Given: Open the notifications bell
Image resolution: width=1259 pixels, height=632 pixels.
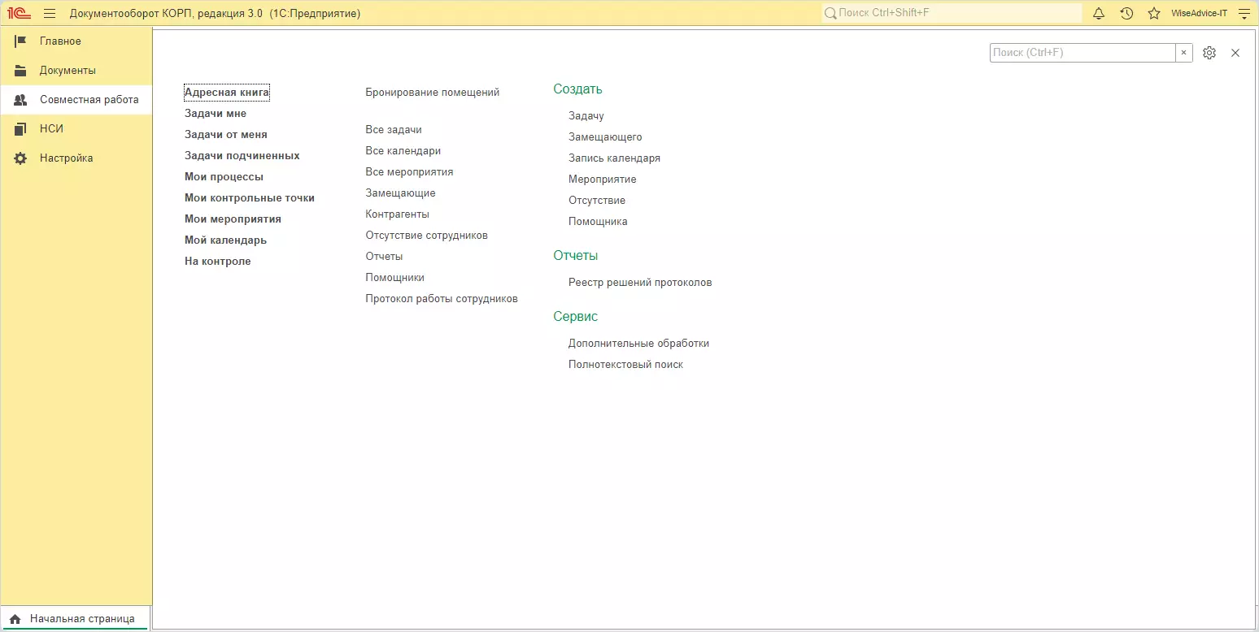Looking at the screenshot, I should (x=1099, y=13).
